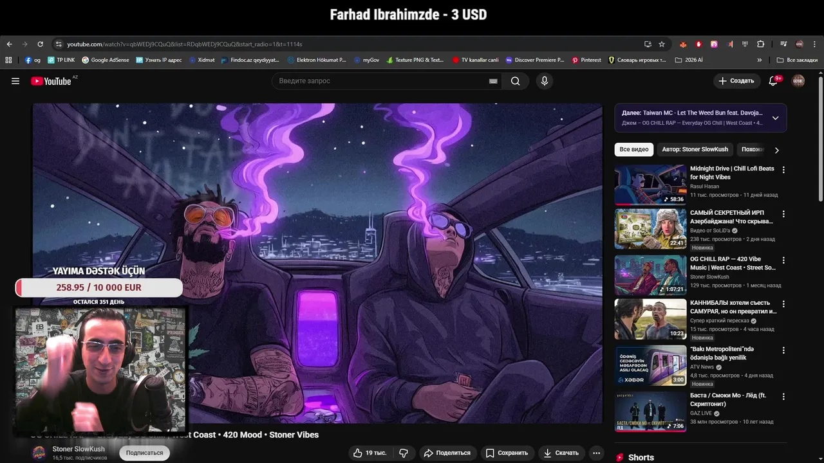Open options for Баста Смоки Мо video
This screenshot has width=824, height=463.
click(783, 397)
